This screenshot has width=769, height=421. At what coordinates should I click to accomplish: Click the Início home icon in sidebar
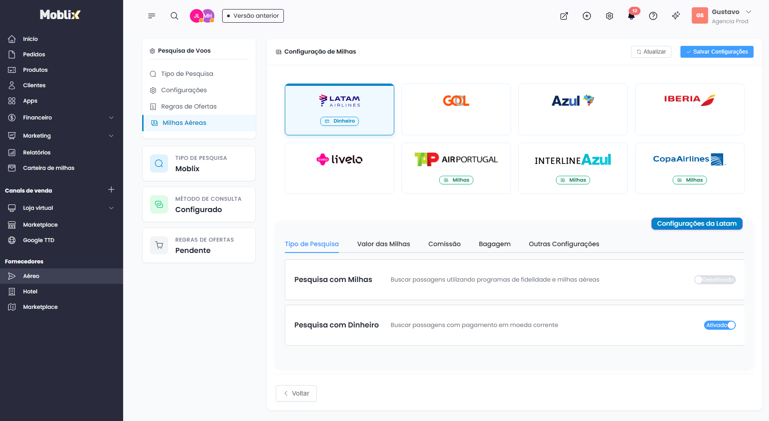click(x=12, y=39)
